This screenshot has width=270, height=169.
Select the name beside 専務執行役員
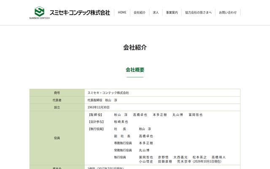[146, 143]
